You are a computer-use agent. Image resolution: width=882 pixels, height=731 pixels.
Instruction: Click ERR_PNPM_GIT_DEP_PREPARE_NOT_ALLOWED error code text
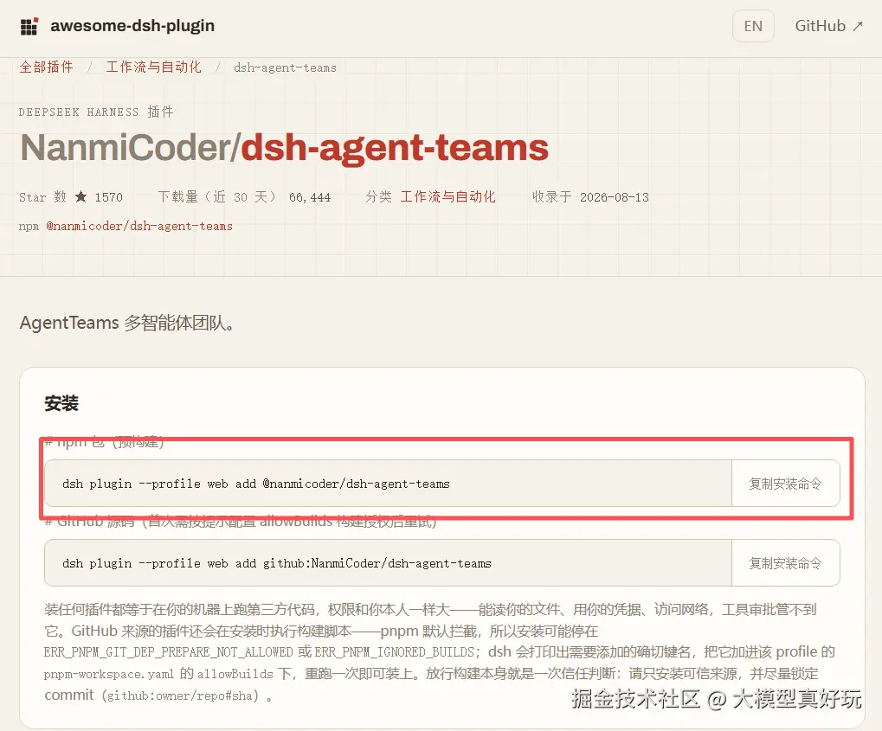[x=168, y=652]
